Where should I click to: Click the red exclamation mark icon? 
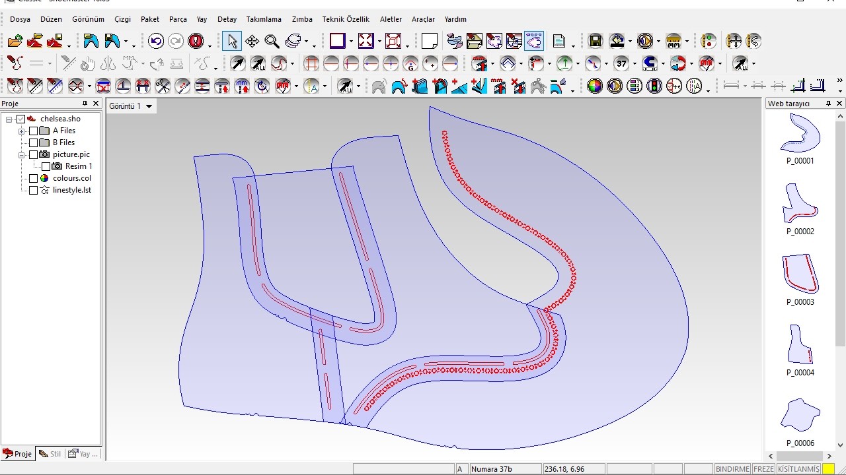[x=196, y=41]
